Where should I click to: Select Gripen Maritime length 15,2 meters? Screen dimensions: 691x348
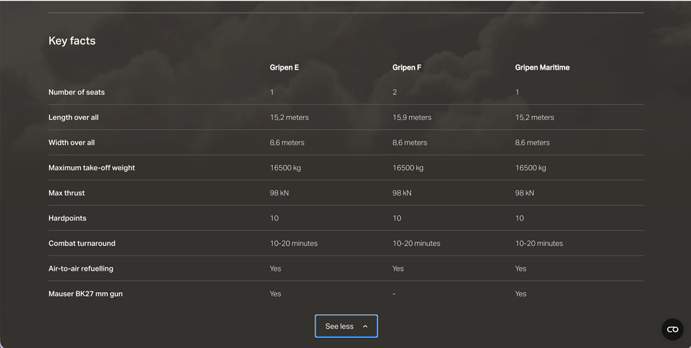pyautogui.click(x=535, y=117)
